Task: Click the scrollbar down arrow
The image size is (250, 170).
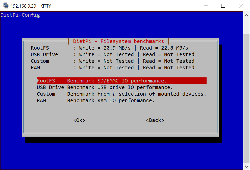Action: (x=246, y=166)
